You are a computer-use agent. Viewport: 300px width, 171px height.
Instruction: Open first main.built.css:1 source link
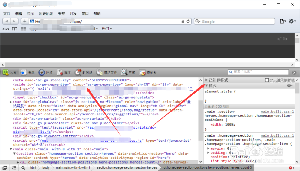coord(277,112)
